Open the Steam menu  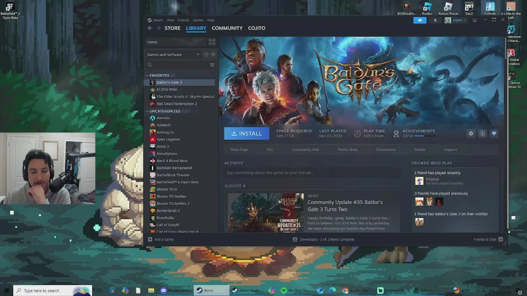click(x=158, y=20)
